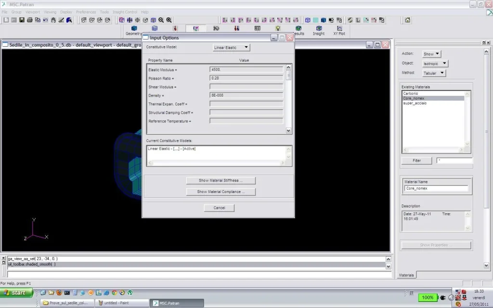Open the File menu
This screenshot has height=308, width=493.
(4, 12)
